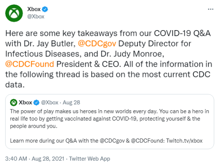Open the Twitch.tv/xbox link
The height and width of the screenshot is (165, 219).
(x=184, y=141)
